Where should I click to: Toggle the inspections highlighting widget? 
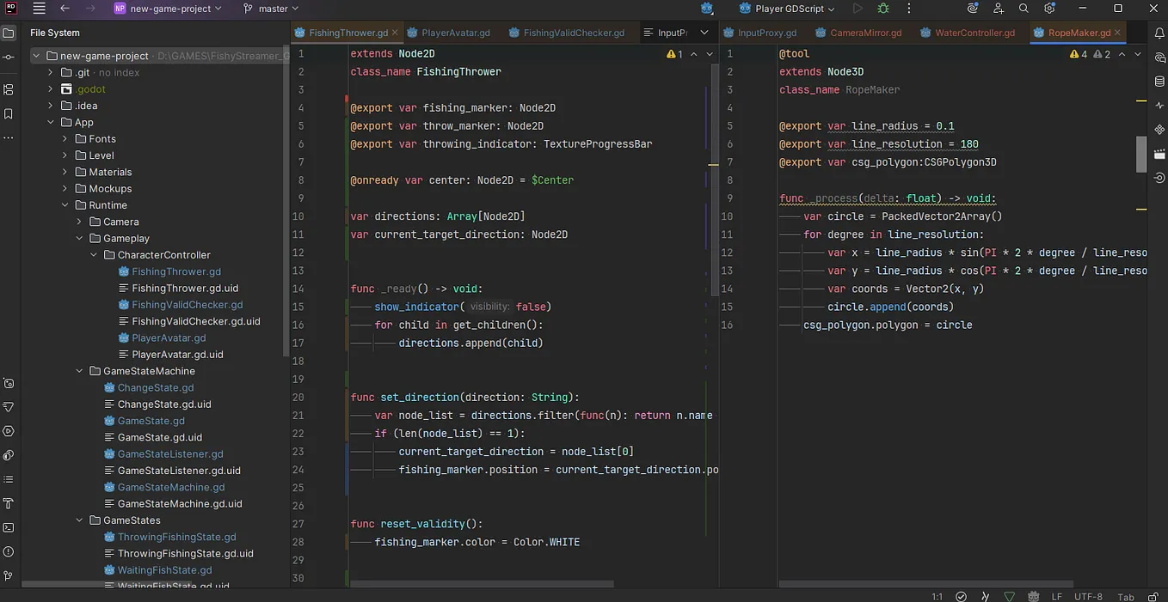(1009, 595)
